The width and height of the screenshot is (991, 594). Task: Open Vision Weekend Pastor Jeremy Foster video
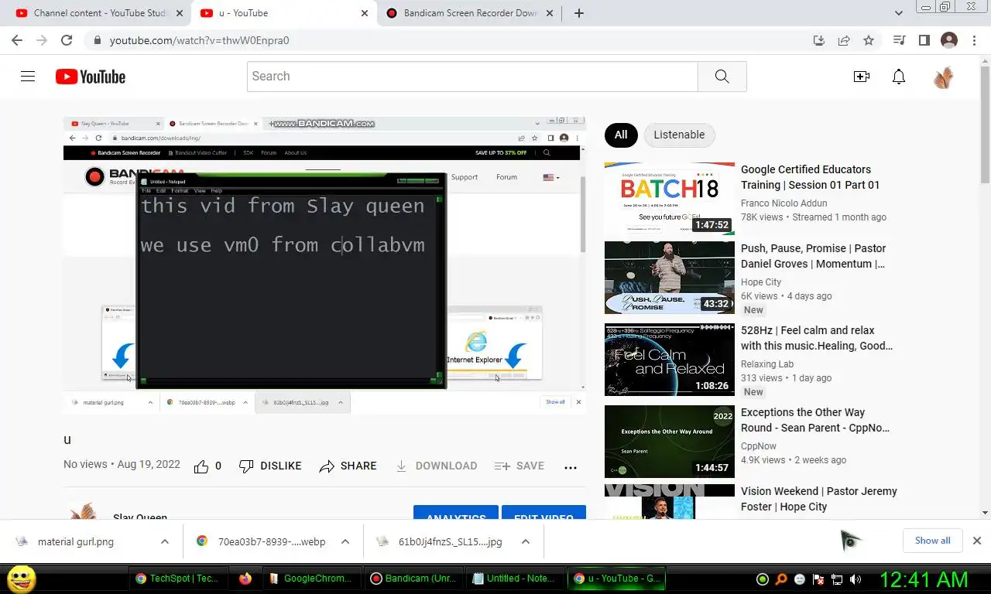(818, 499)
